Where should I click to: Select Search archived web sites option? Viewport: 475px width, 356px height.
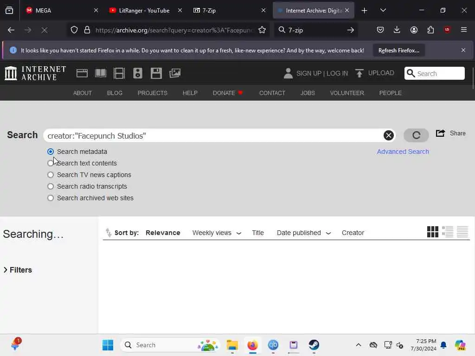click(51, 198)
